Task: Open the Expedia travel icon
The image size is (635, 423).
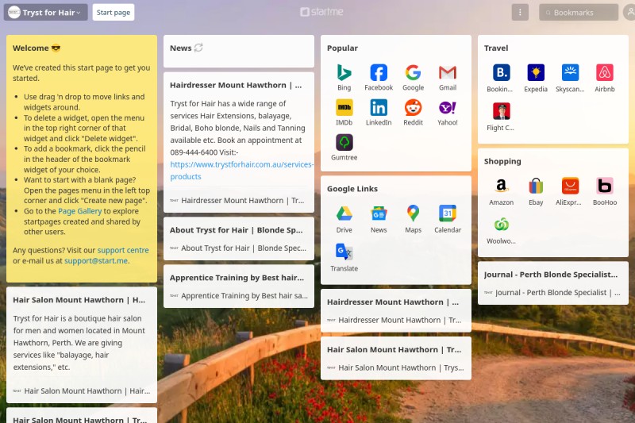Action: tap(536, 73)
